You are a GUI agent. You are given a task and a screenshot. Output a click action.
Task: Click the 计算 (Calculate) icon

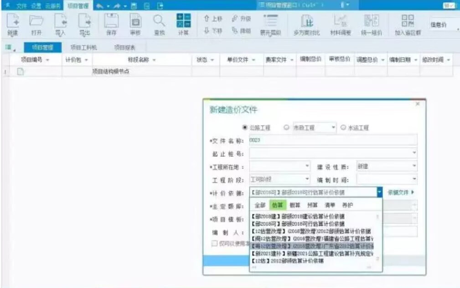tap(183, 21)
